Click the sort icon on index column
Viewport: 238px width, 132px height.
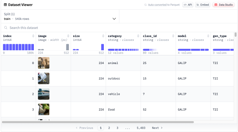click(x=33, y=36)
